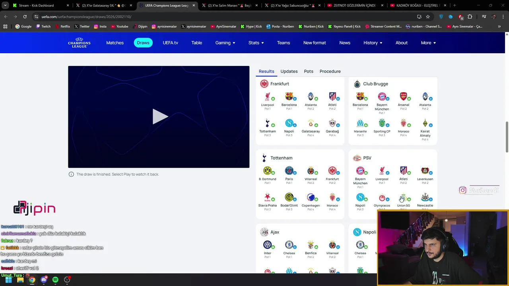This screenshot has width=509, height=286.
Task: Click the Instagram icon overlay
Action: pos(462,190)
